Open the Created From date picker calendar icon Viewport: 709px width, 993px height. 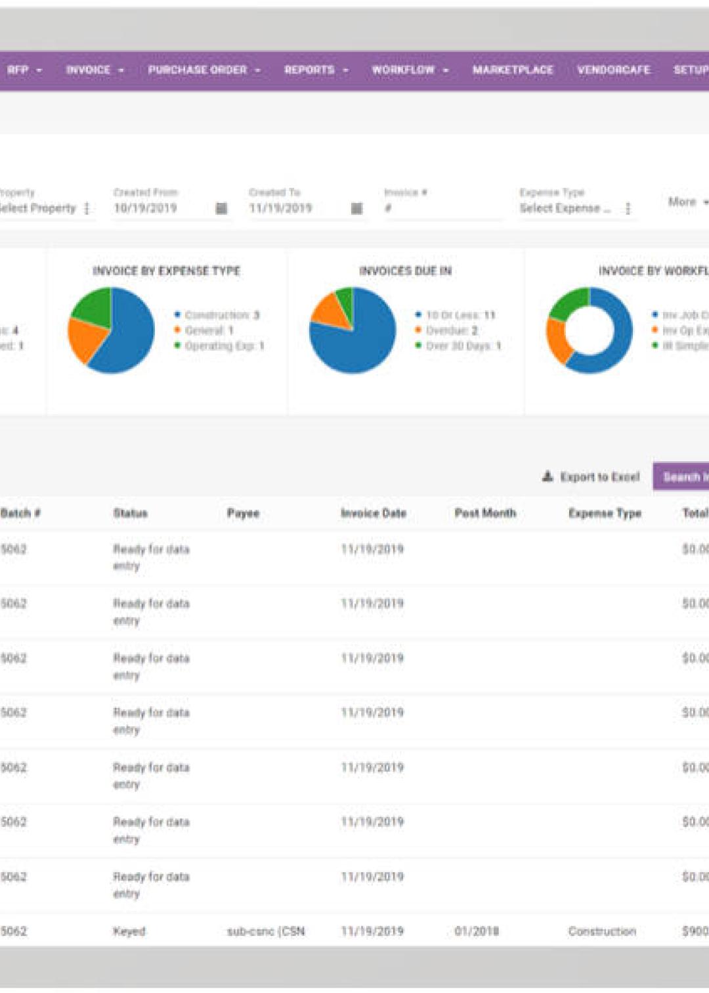click(x=223, y=208)
